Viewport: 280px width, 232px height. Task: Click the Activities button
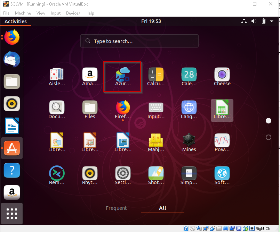(16, 22)
